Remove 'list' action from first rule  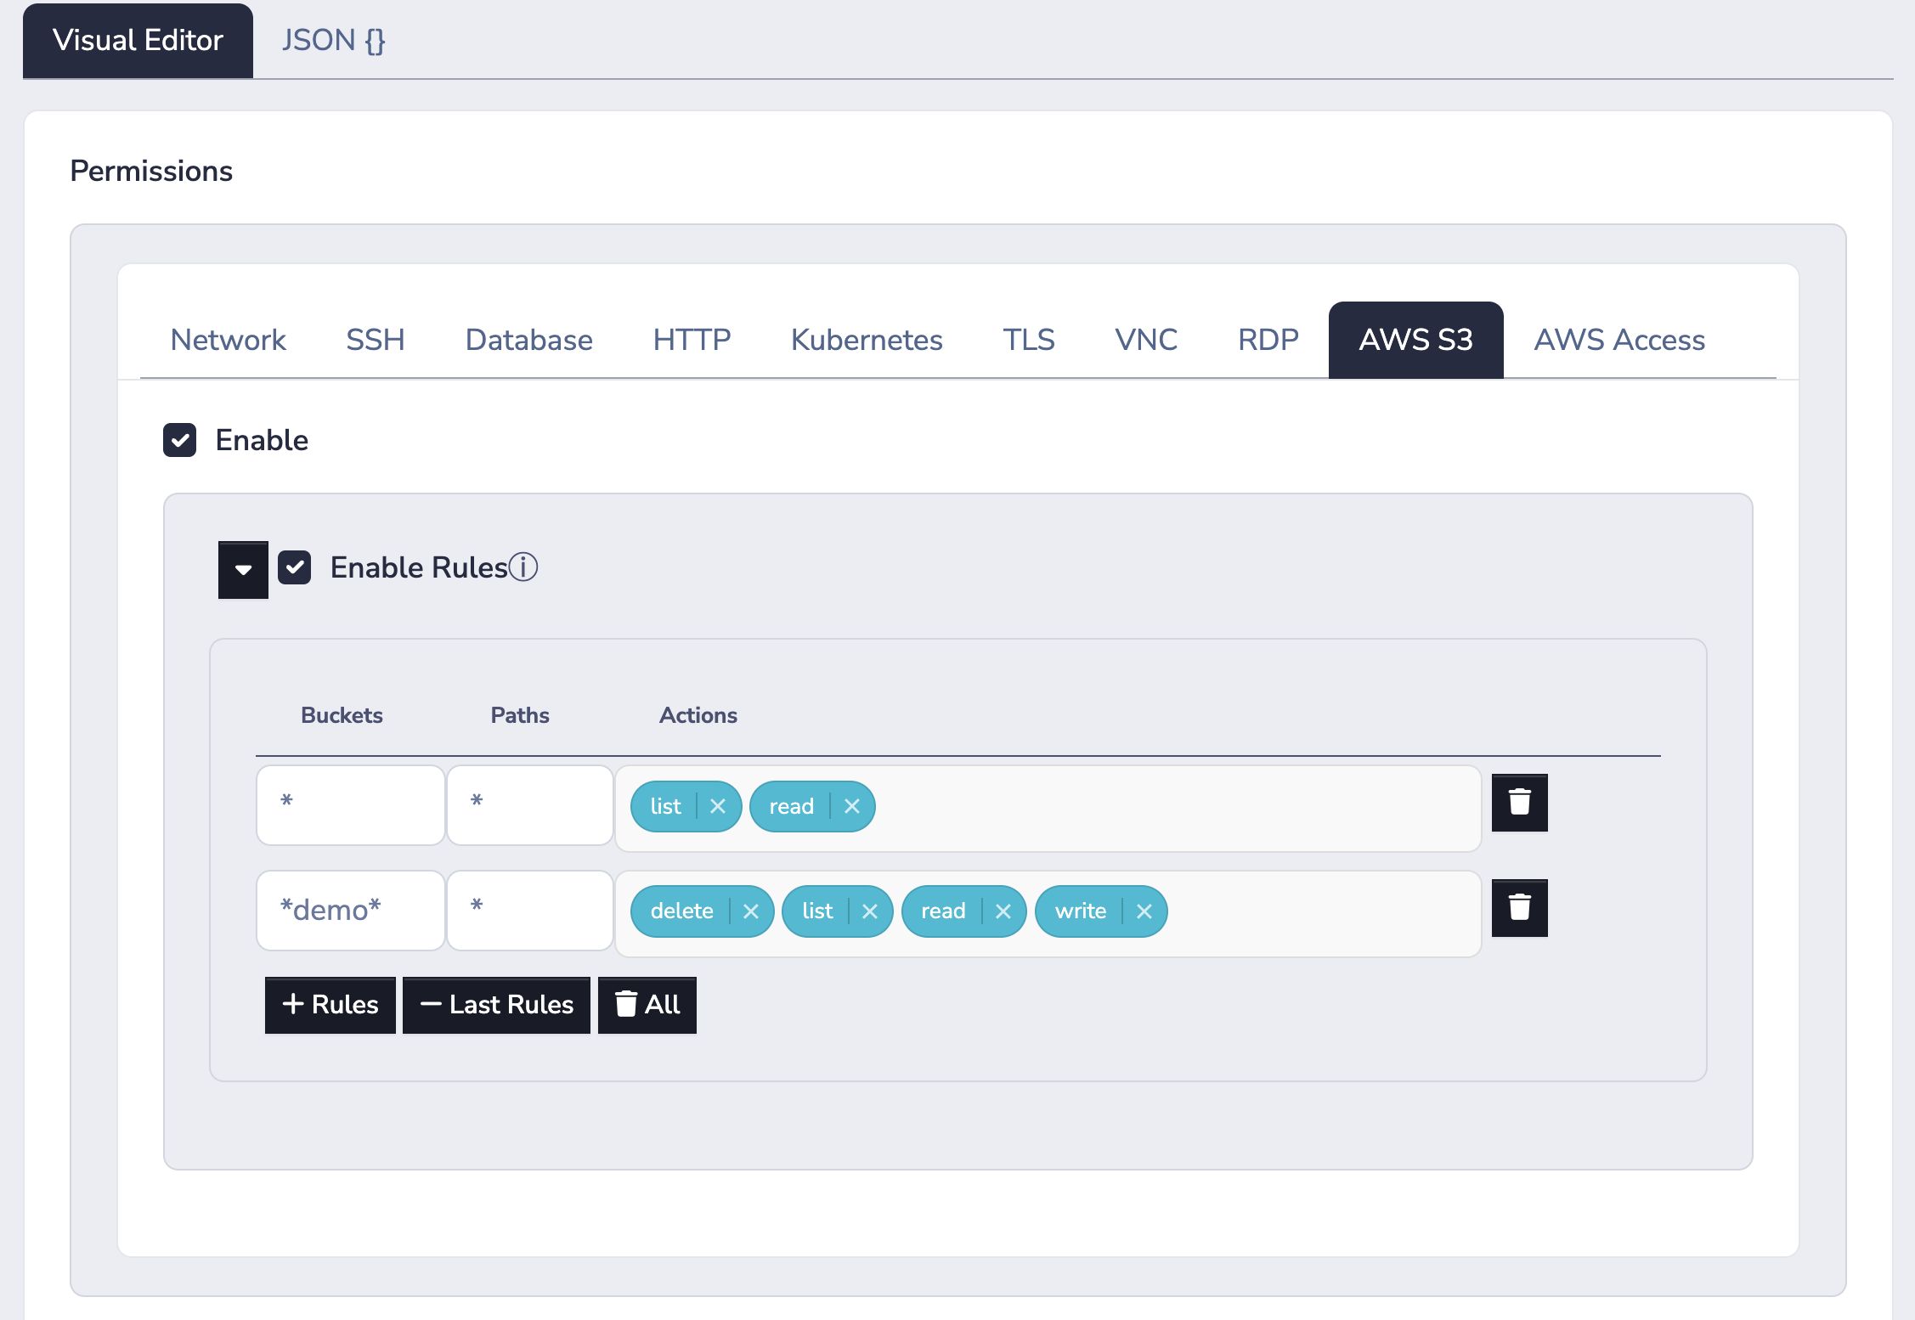(x=718, y=806)
